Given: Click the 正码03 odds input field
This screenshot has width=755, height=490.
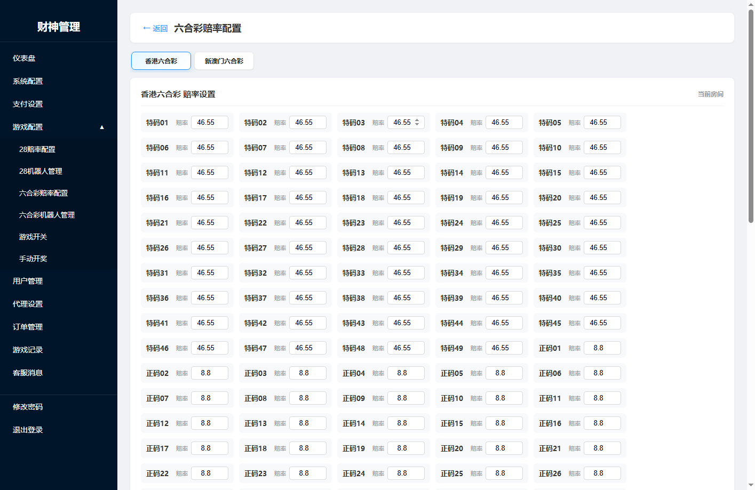Looking at the screenshot, I should [x=308, y=373].
